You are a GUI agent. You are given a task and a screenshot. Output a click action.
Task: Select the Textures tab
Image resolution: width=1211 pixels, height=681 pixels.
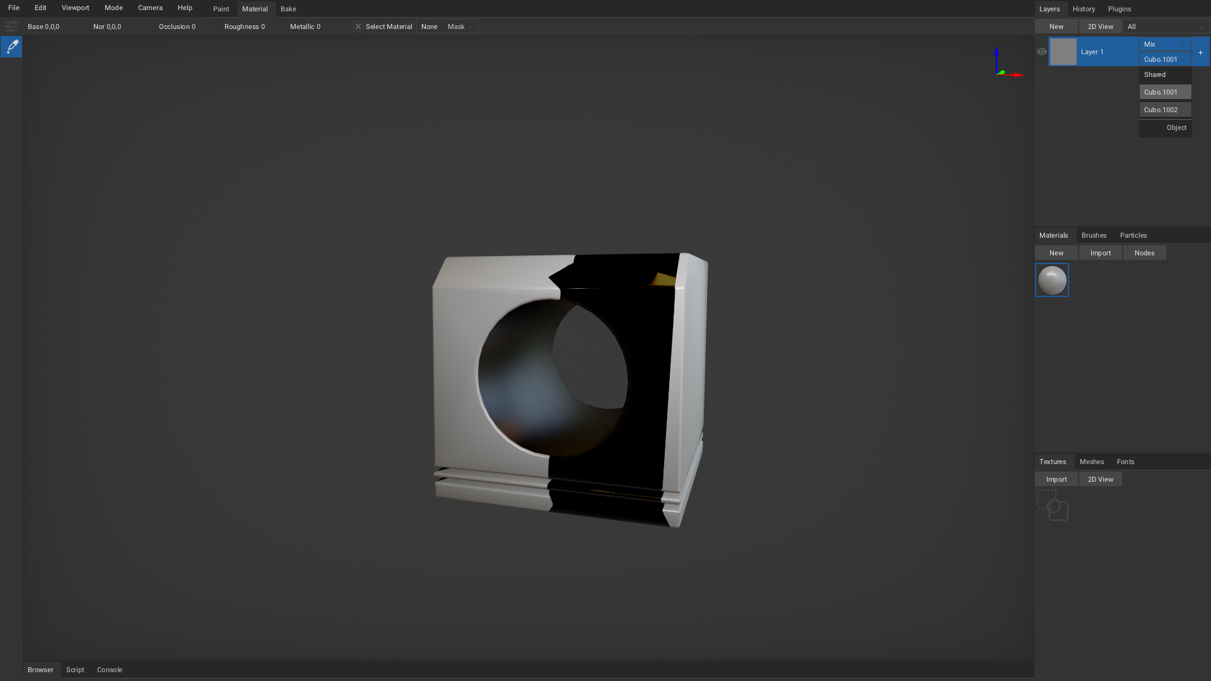tap(1053, 462)
